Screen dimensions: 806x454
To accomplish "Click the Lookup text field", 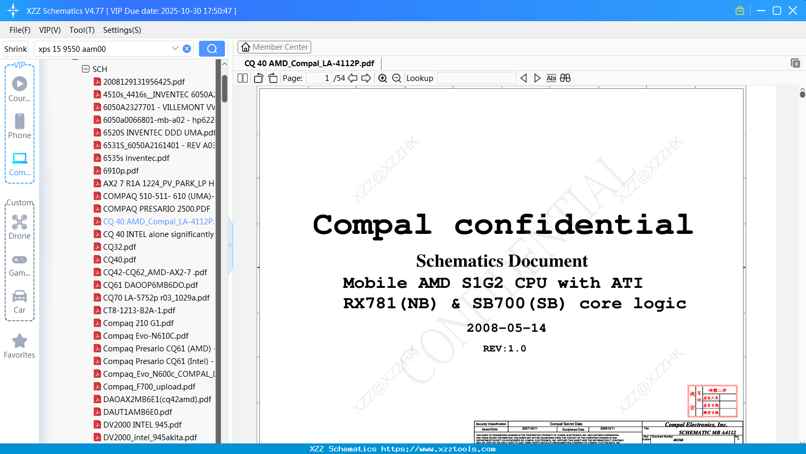I will click(477, 78).
